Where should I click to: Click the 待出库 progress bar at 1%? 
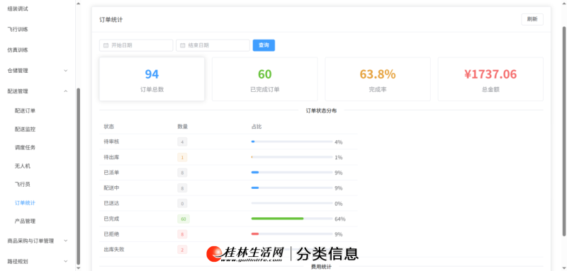pyautogui.click(x=292, y=157)
